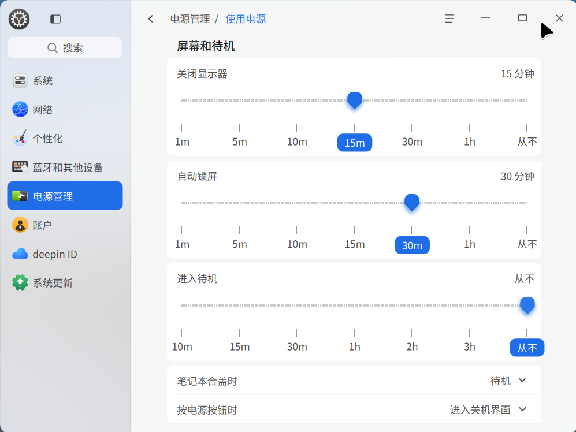Click the 电源管理 breadcrumb link
576x432 pixels.
[x=190, y=18]
